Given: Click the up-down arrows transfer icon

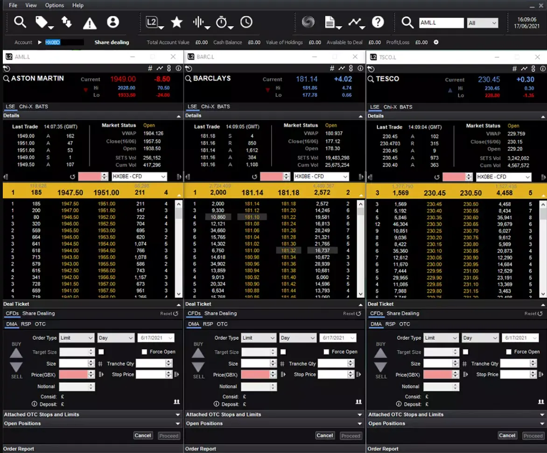Looking at the screenshot, I should pyautogui.click(x=66, y=22).
